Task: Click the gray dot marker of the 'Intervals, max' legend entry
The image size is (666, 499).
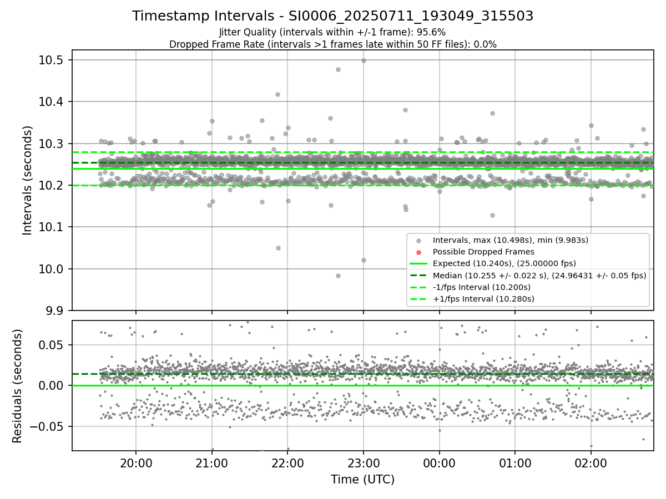Action: pyautogui.click(x=418, y=241)
